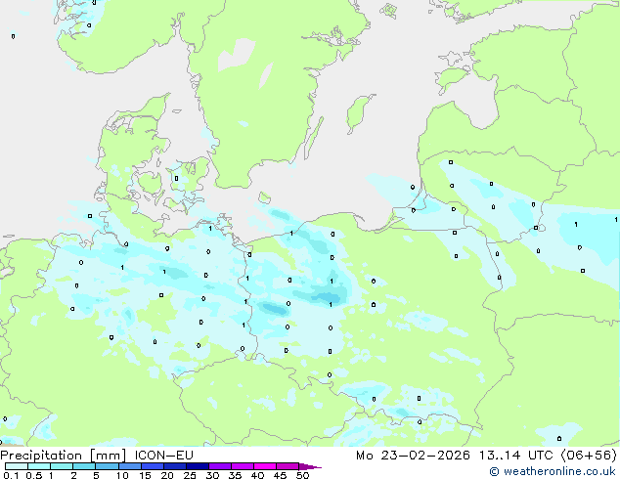Viewport: 620px width, 479px height.
Task: Click the '0.5' legend scale label
Action: [x=34, y=475]
